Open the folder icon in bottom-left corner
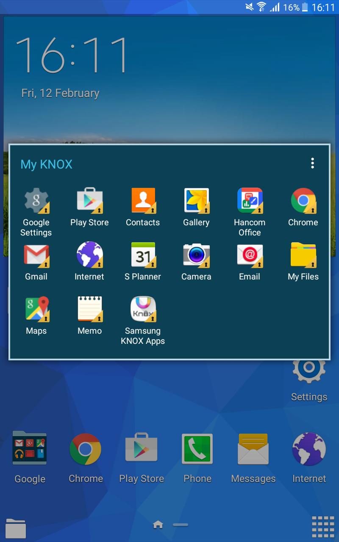The image size is (339, 542). click(16, 528)
